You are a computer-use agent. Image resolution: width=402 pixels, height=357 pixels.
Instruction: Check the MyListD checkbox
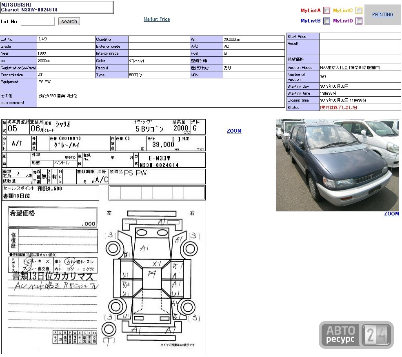coord(359,21)
